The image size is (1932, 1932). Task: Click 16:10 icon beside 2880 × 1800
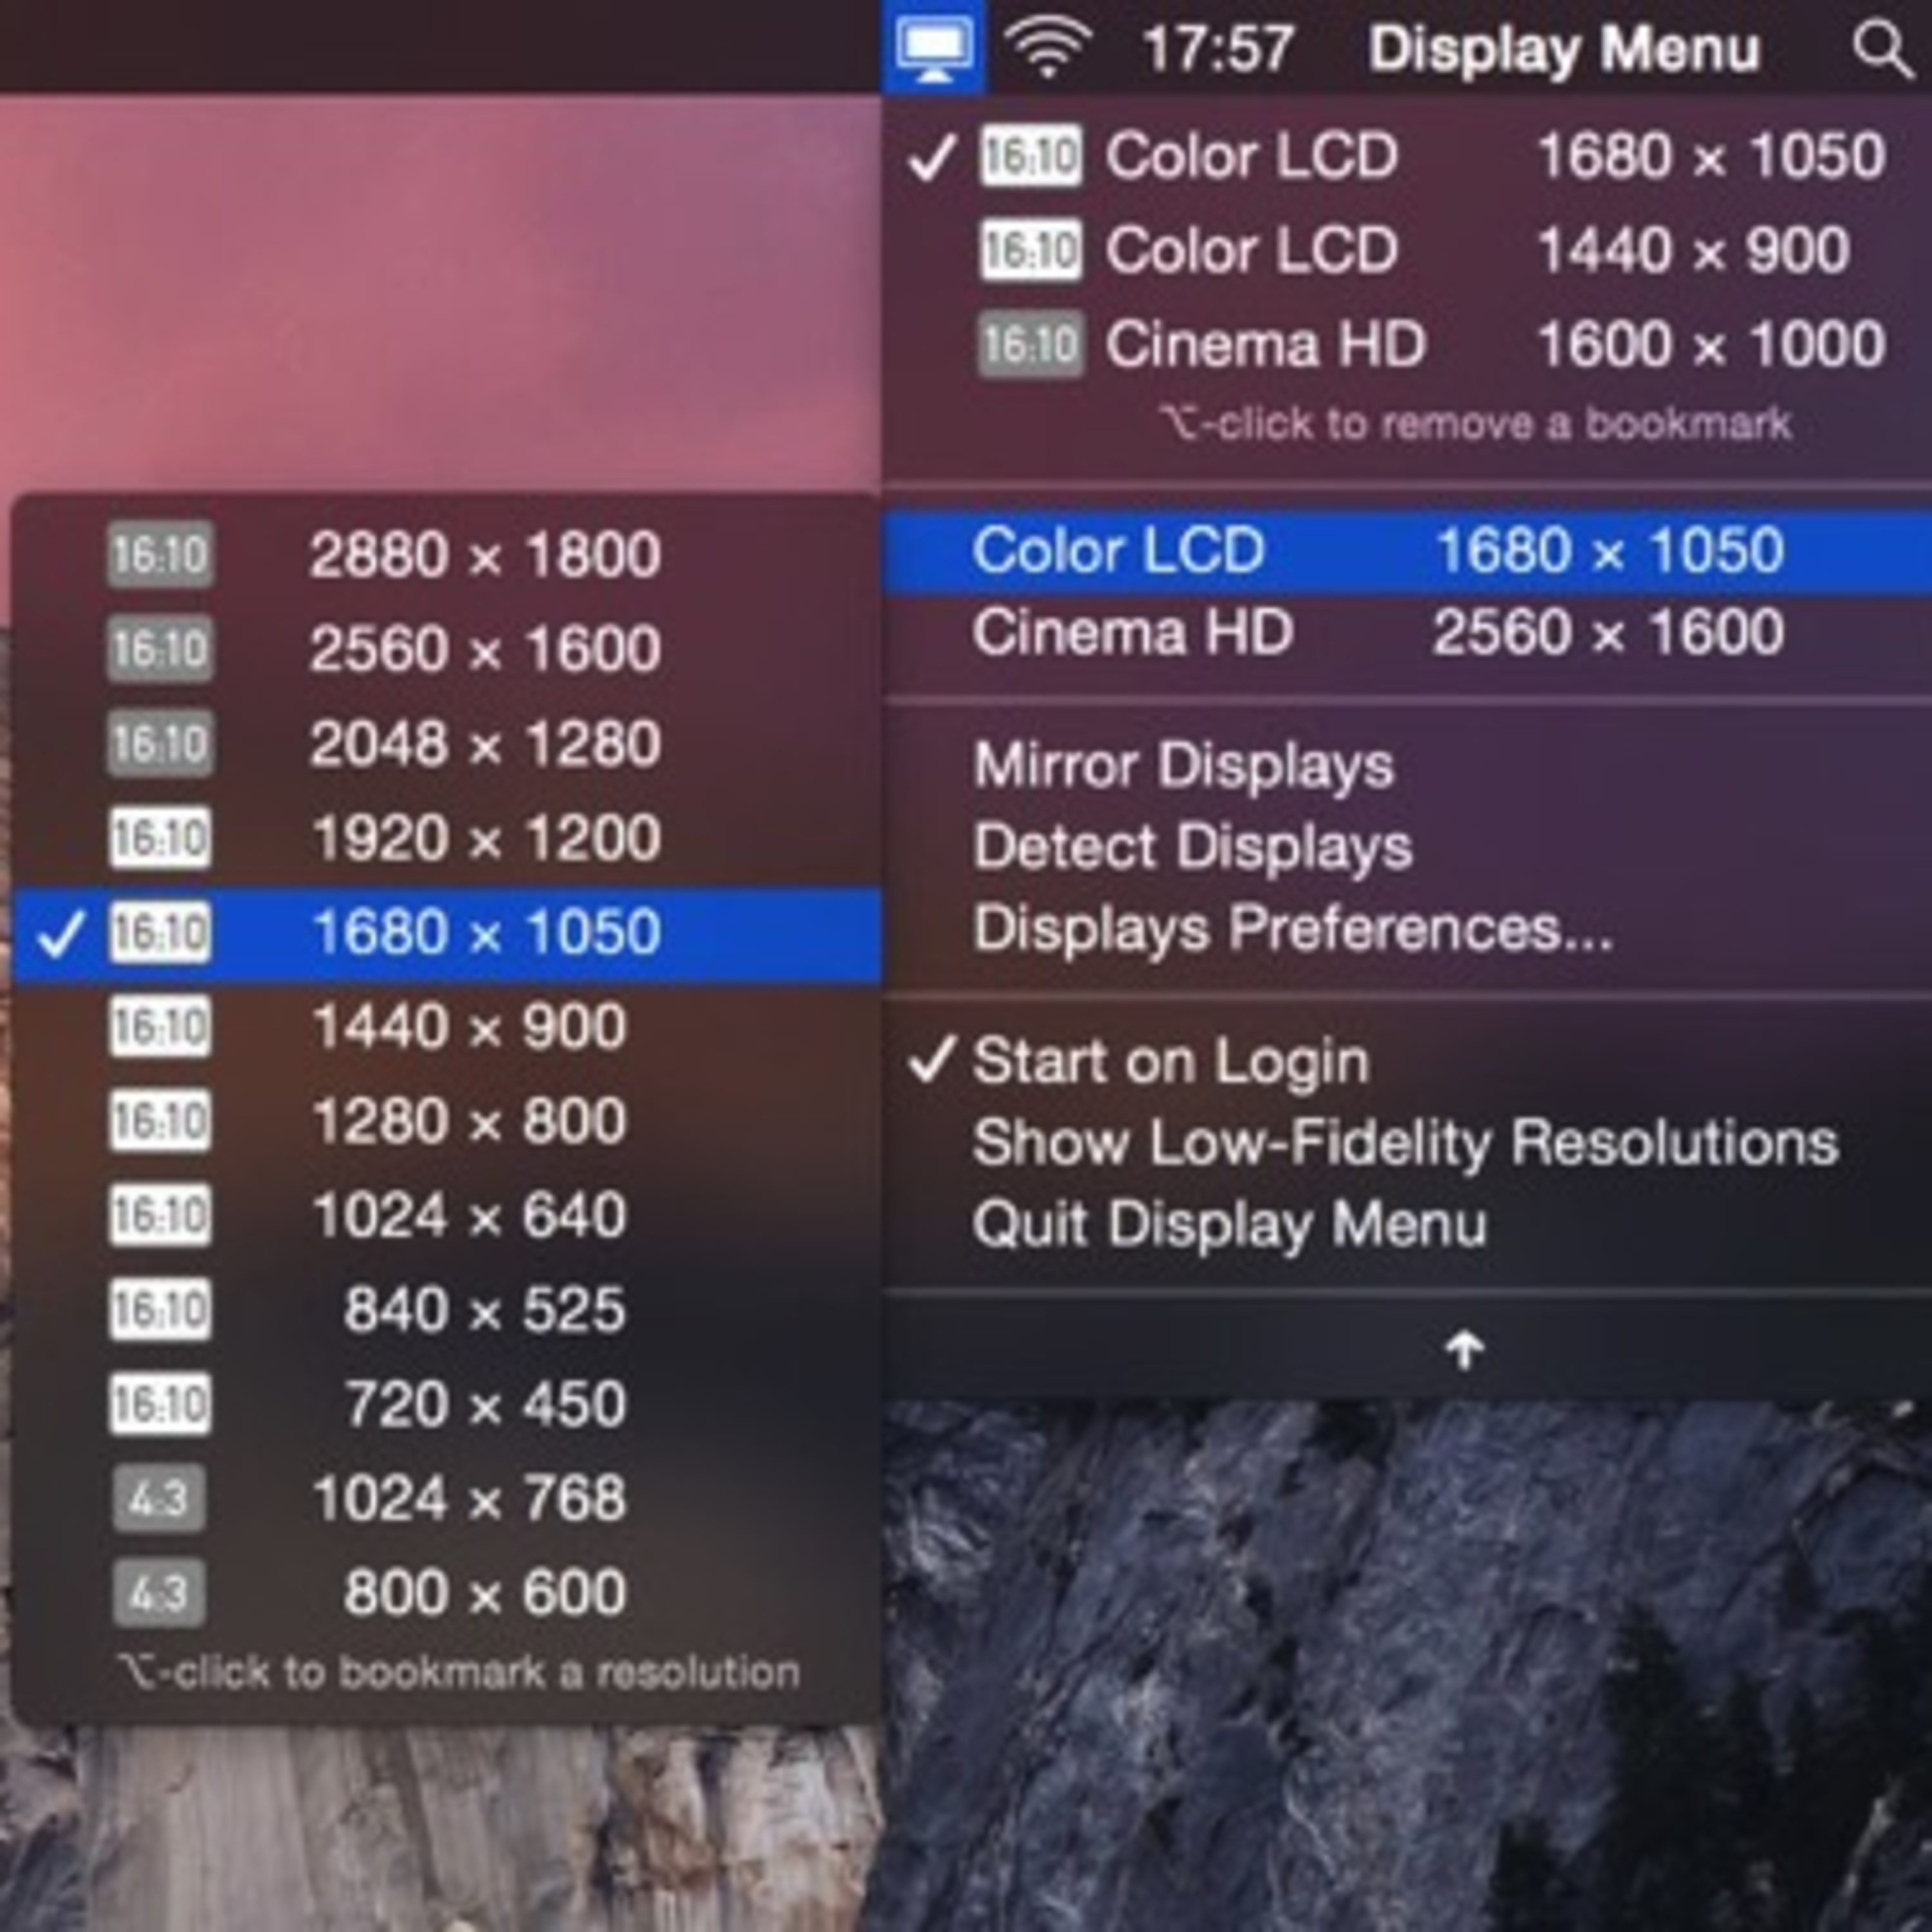160,555
